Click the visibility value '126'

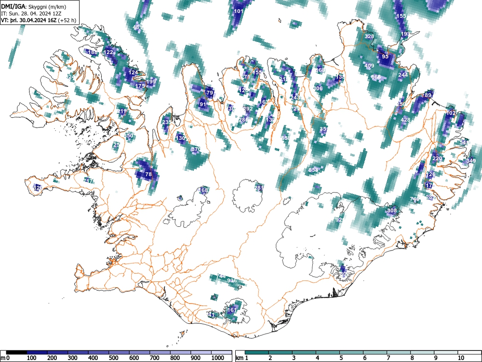tap(430, 175)
